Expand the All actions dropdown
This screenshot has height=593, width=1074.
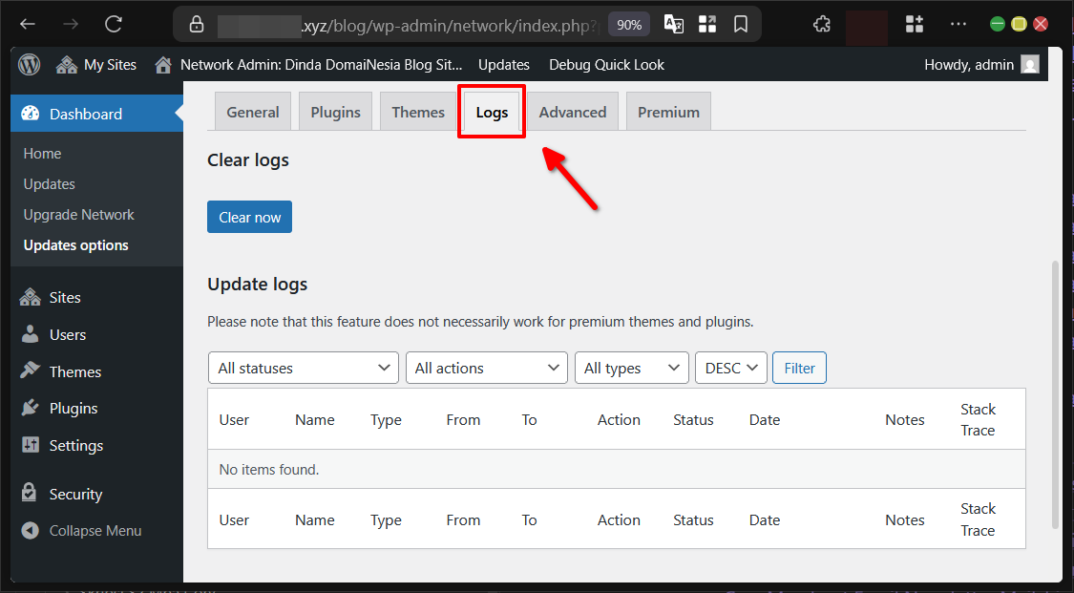click(486, 368)
